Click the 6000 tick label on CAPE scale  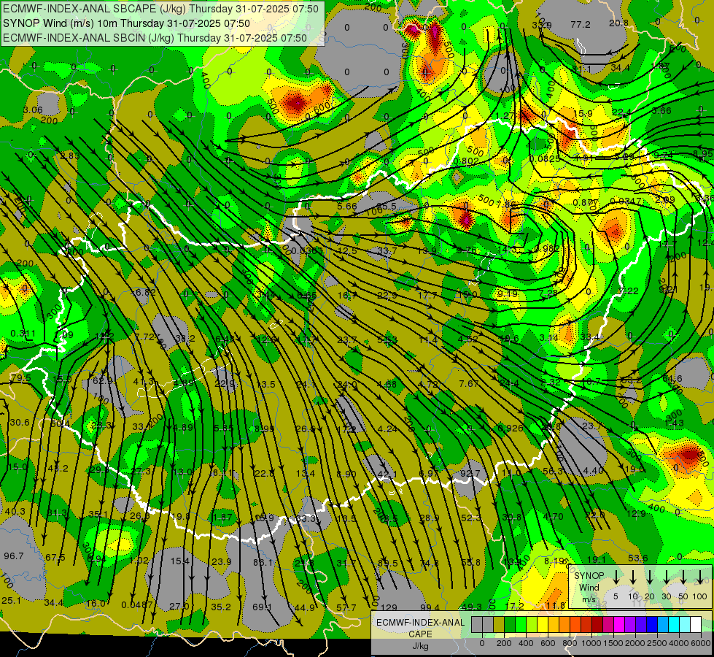click(700, 643)
